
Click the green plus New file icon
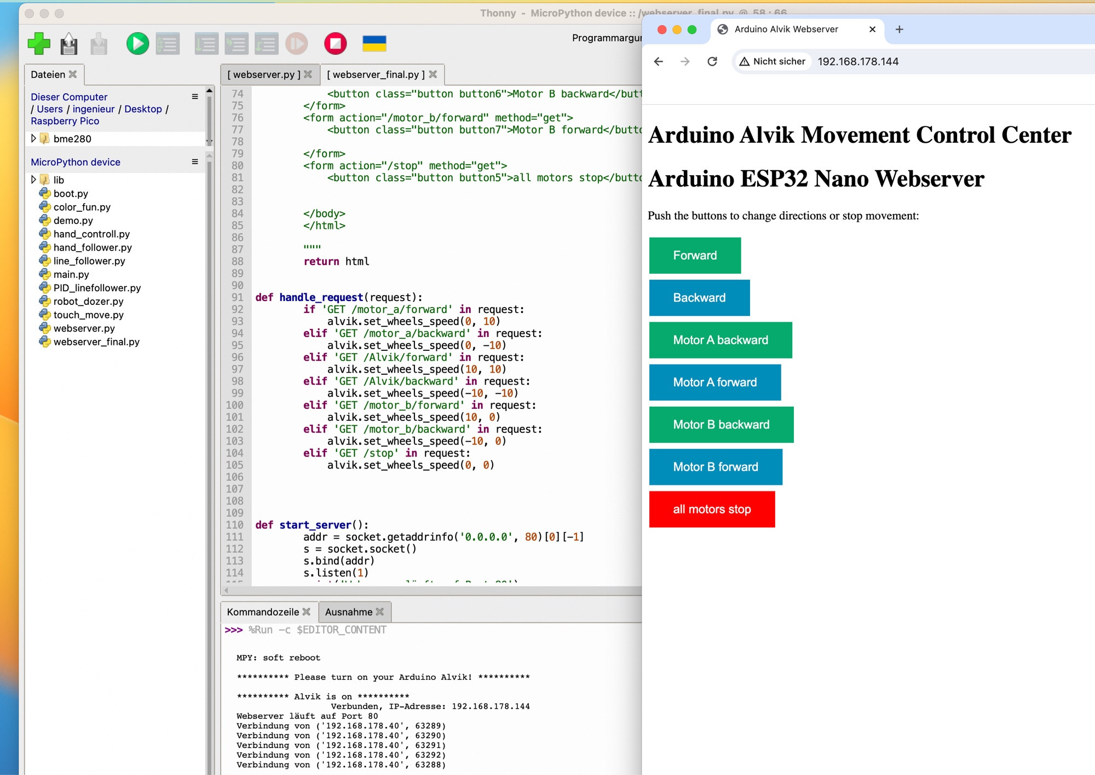[x=39, y=43]
